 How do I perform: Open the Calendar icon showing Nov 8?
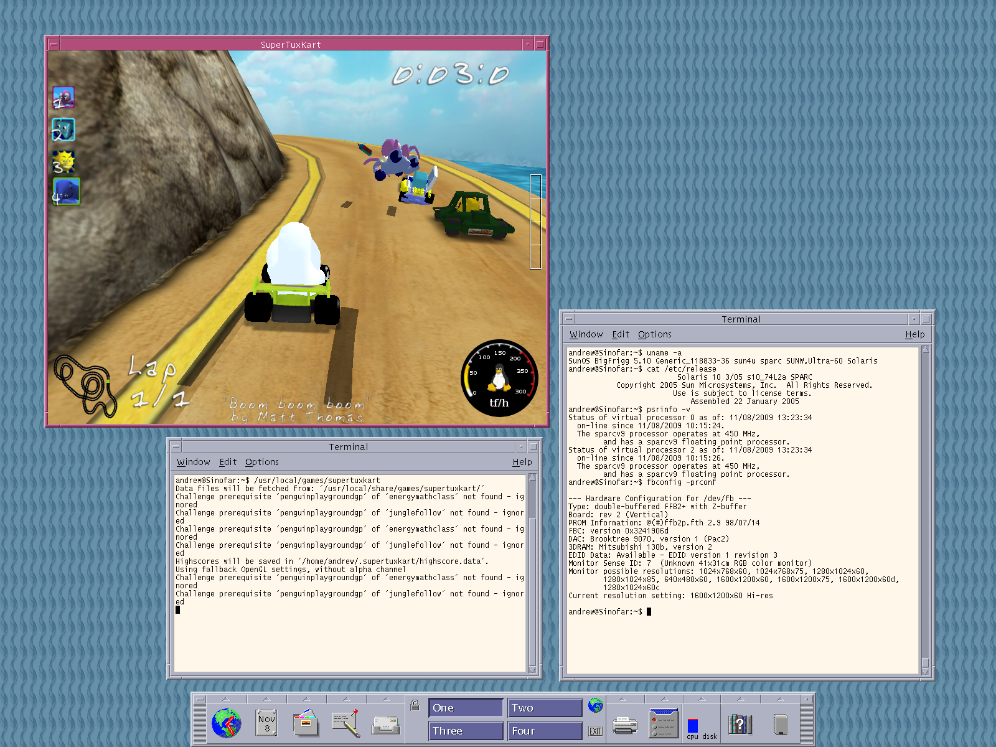266,723
